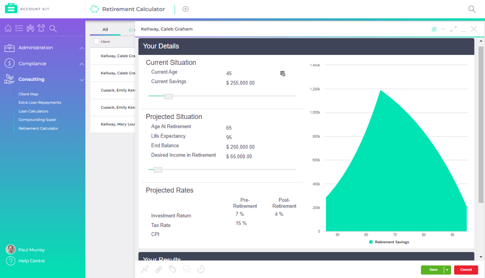Open the clients group icon in sidebar

coord(30,28)
